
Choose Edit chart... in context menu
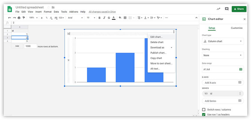(161, 37)
